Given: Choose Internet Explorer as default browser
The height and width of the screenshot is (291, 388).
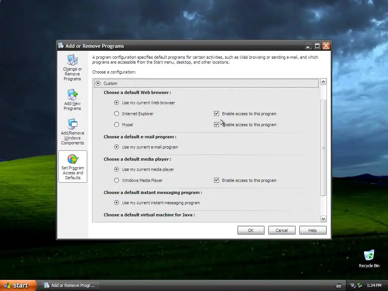Looking at the screenshot, I should tap(116, 114).
